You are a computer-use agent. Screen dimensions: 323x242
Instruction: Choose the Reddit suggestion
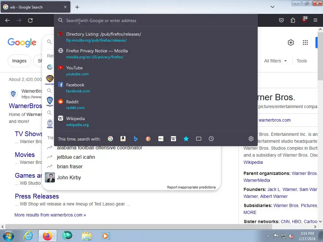[156, 105]
